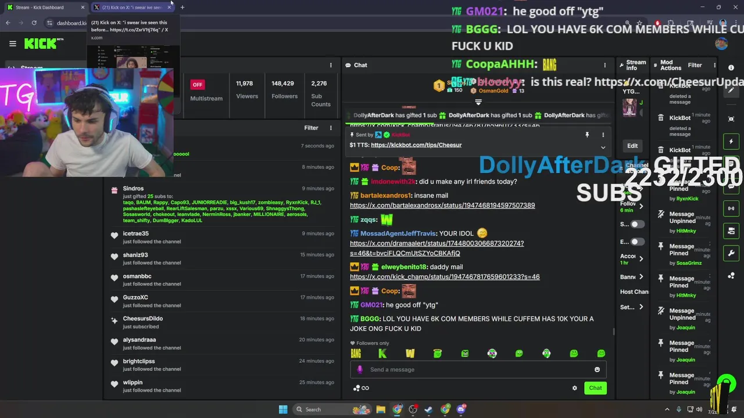This screenshot has height=418, width=744.
Task: Click the Send a message input field
Action: [x=478, y=369]
